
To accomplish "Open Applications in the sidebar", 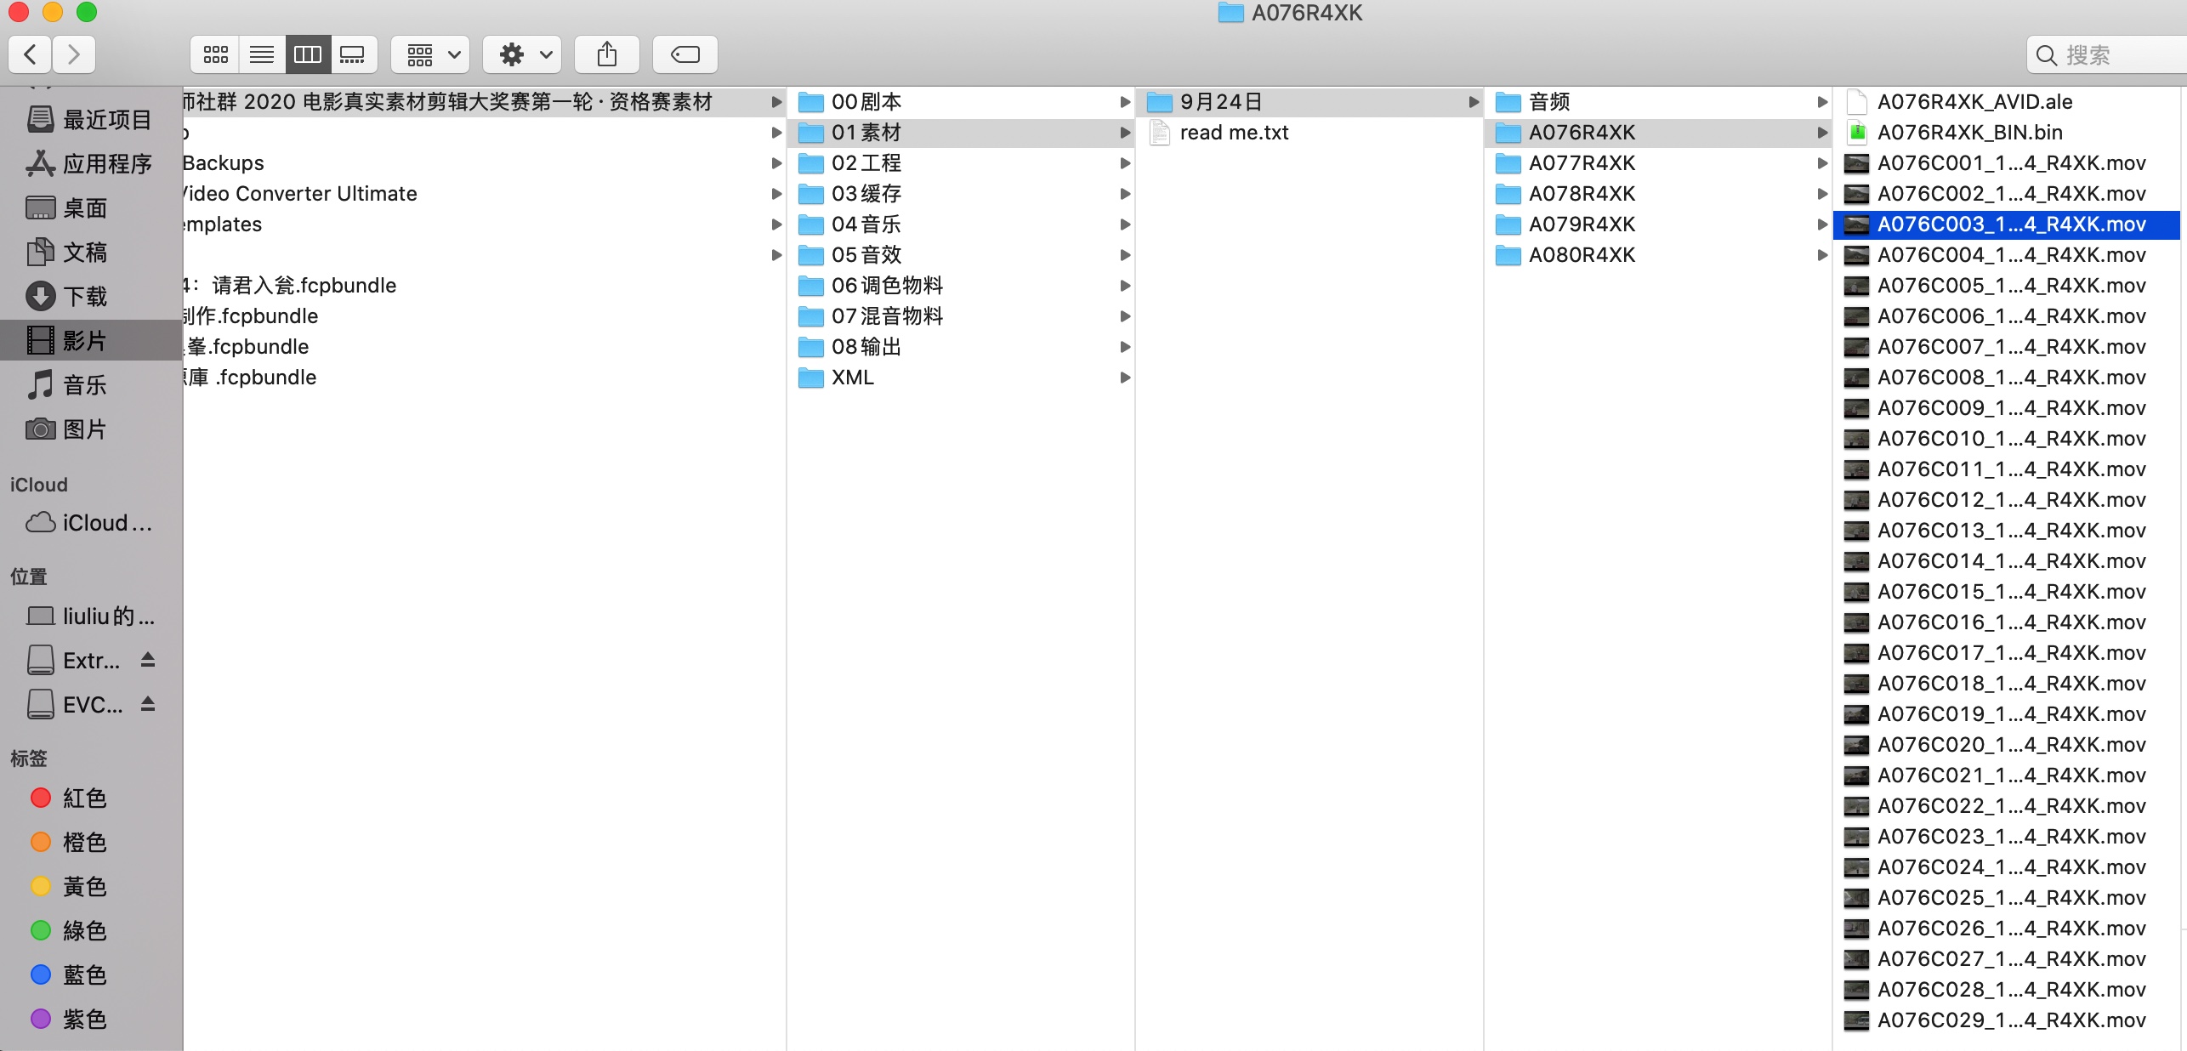I will pos(105,163).
